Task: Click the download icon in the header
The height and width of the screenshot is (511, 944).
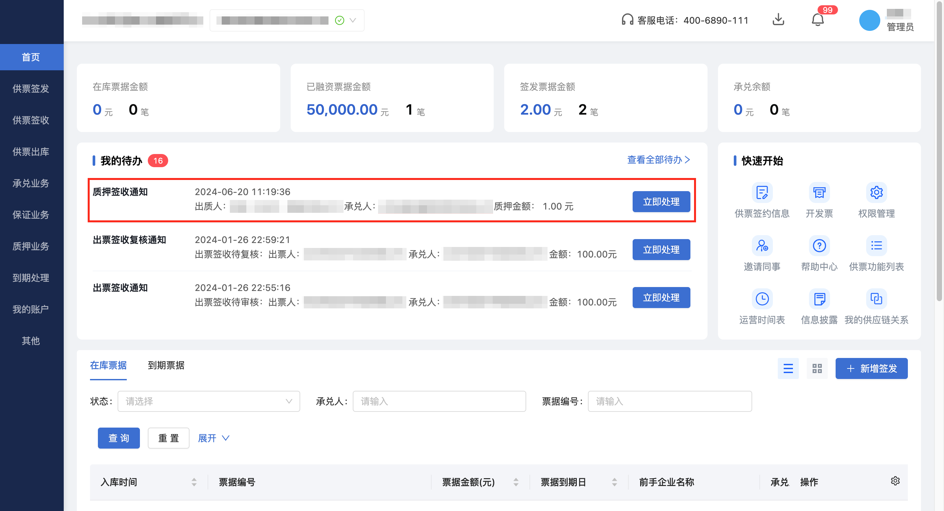Action: click(779, 20)
